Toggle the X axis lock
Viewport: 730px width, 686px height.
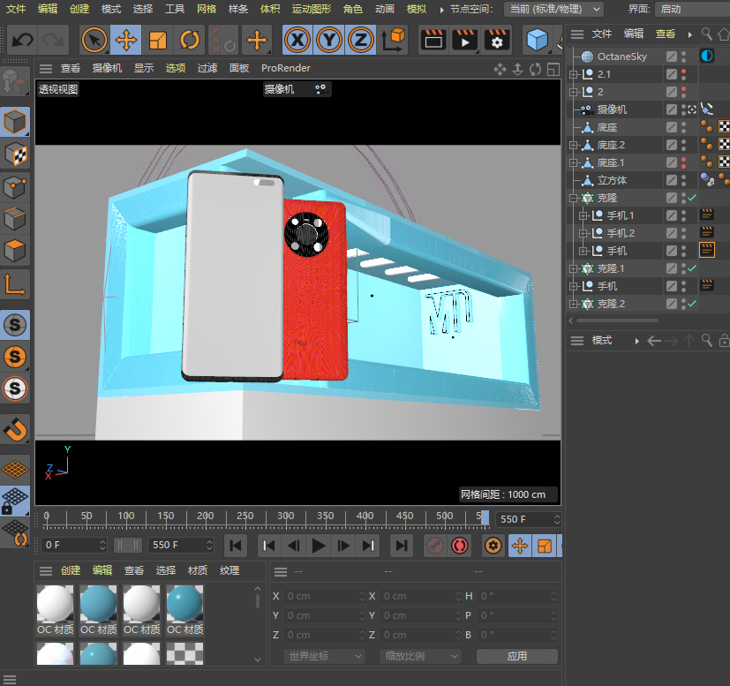297,40
